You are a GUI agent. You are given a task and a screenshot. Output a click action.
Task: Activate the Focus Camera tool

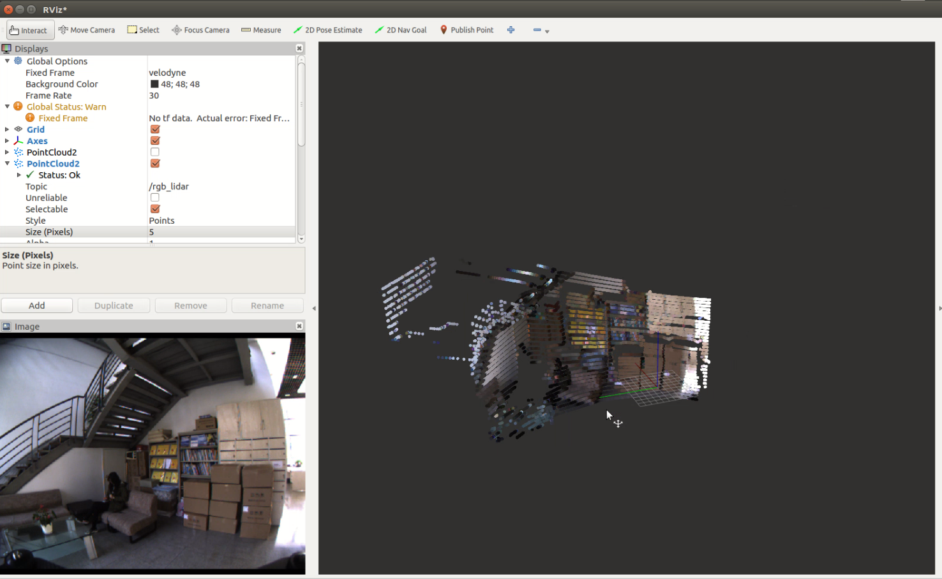pyautogui.click(x=200, y=30)
